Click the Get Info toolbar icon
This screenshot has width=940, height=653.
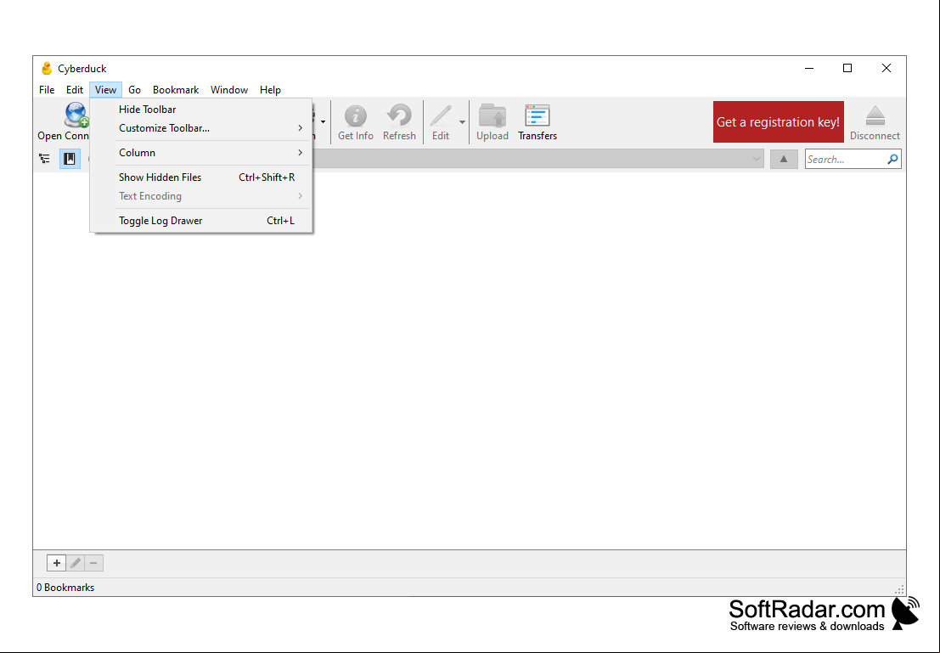[356, 115]
